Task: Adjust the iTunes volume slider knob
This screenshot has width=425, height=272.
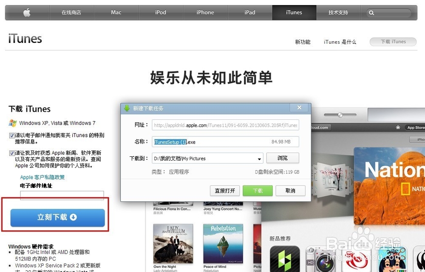Action: point(340,115)
